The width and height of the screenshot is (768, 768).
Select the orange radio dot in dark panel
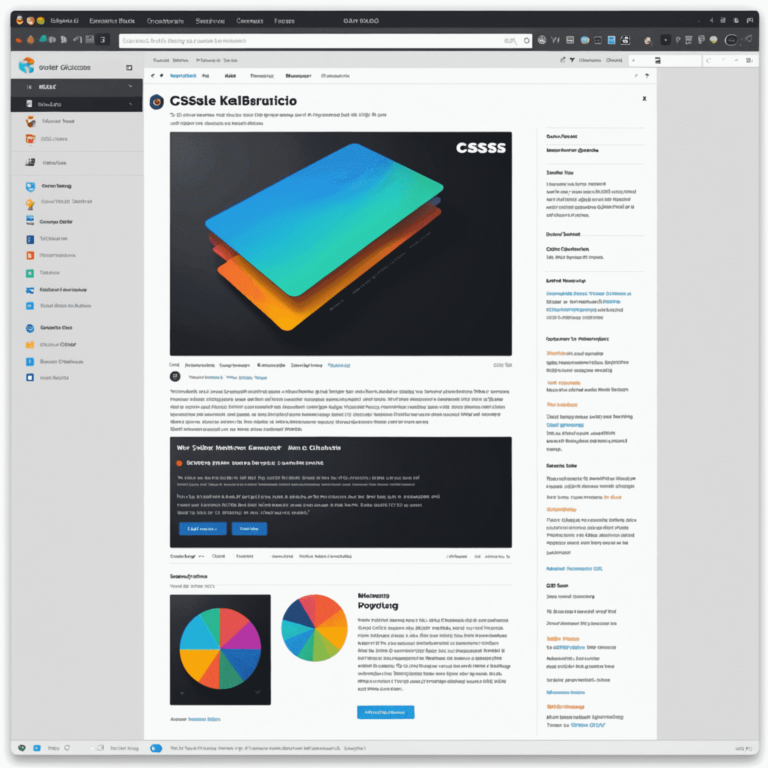coord(179,463)
